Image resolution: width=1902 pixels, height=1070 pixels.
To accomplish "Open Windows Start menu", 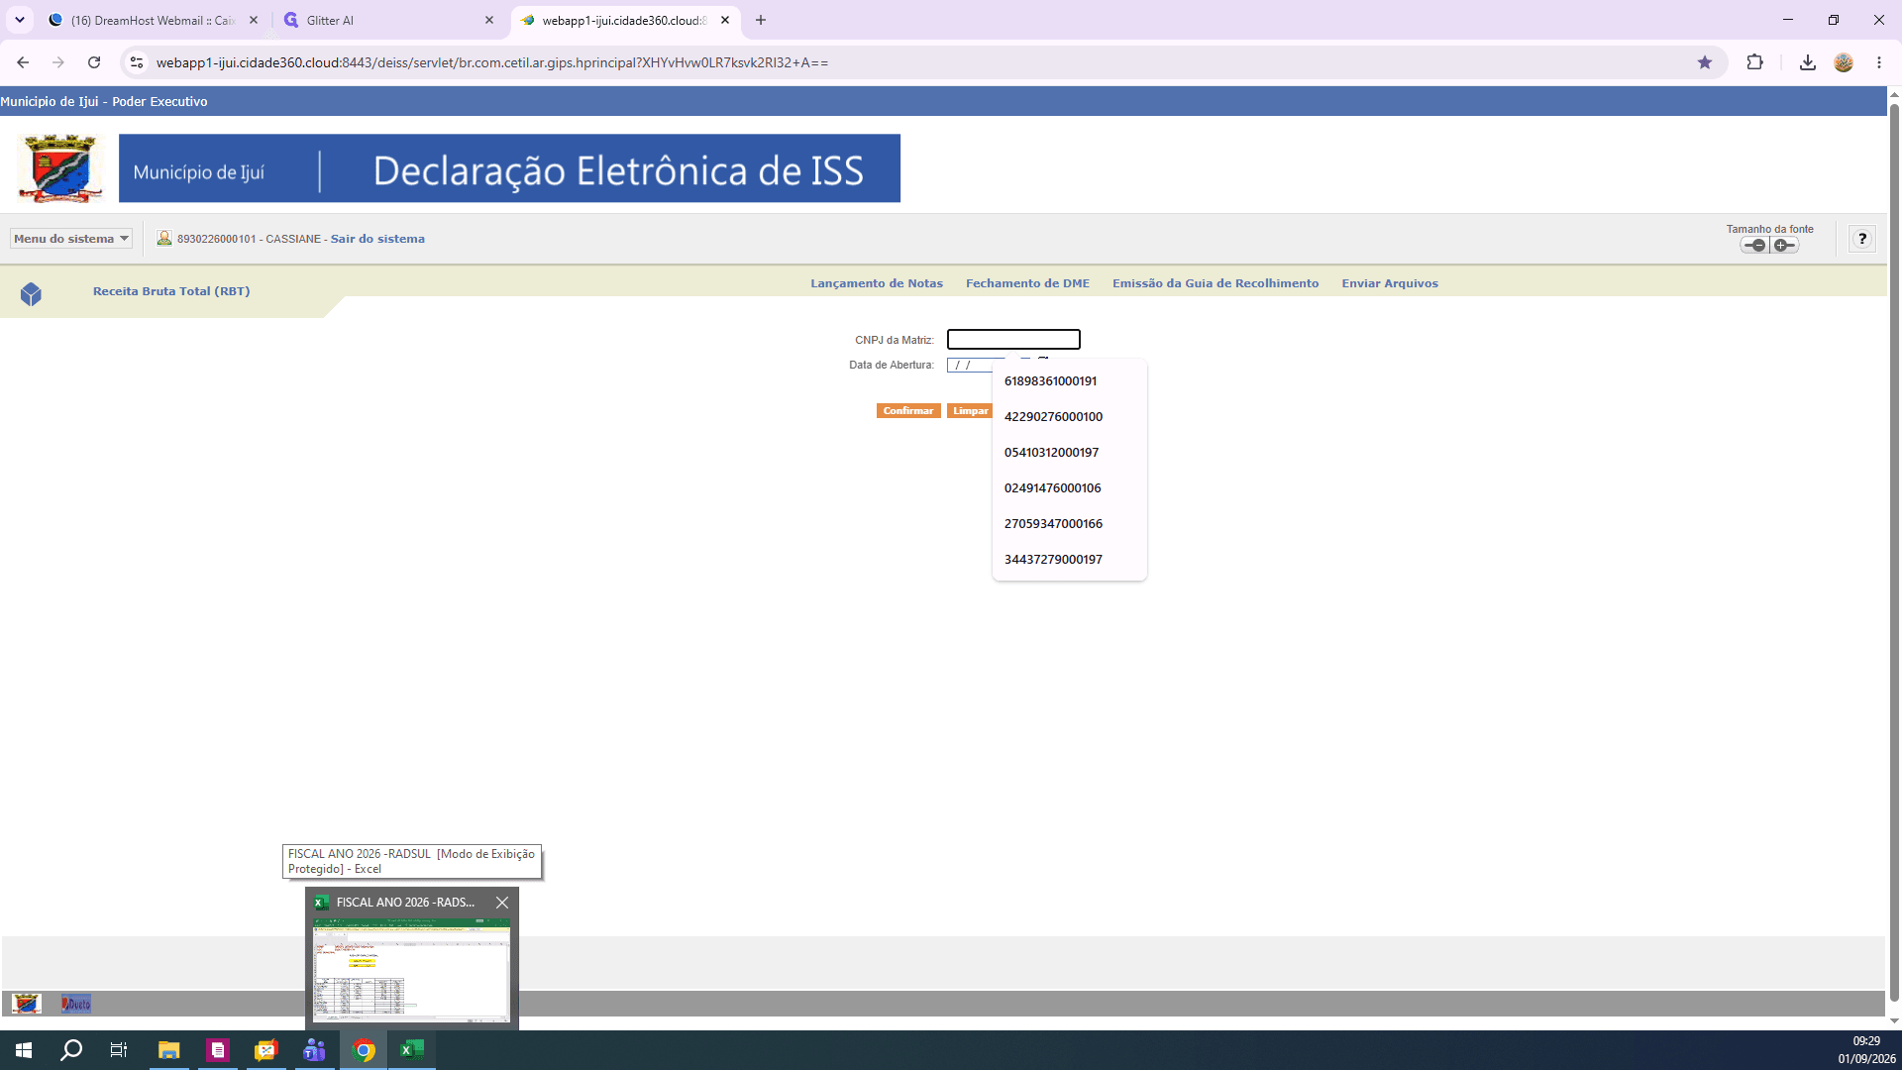I will 24,1050.
